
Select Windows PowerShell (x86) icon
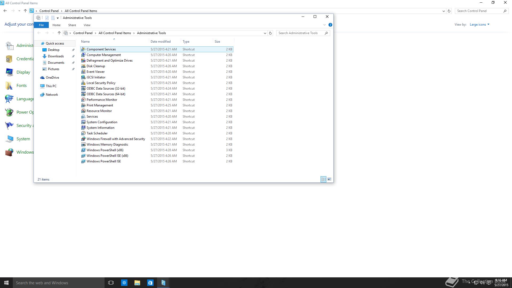point(83,150)
